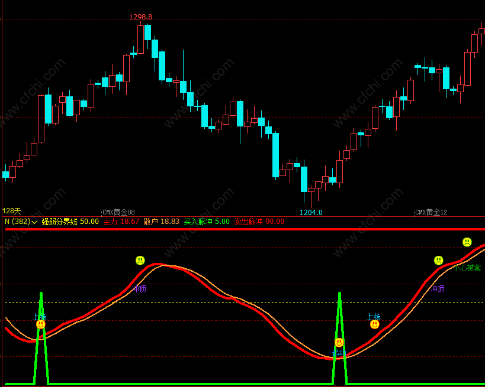Click the topmost sad face above 小心被套
Image resolution: width=485 pixels, height=387 pixels.
click(467, 242)
